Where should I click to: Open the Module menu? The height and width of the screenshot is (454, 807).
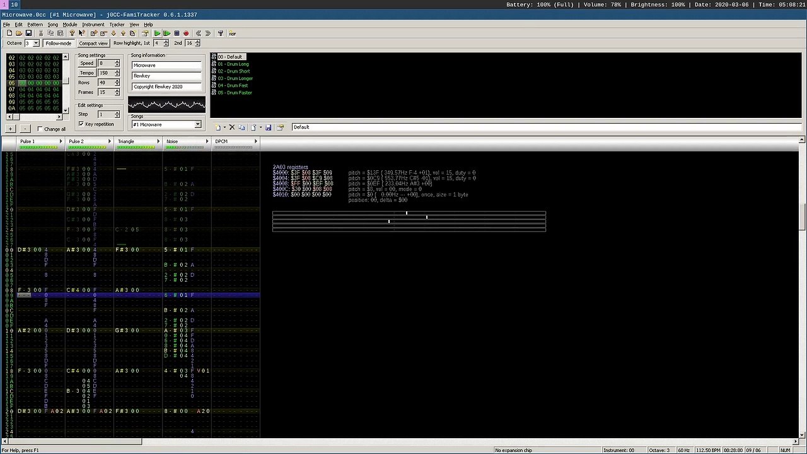(69, 25)
